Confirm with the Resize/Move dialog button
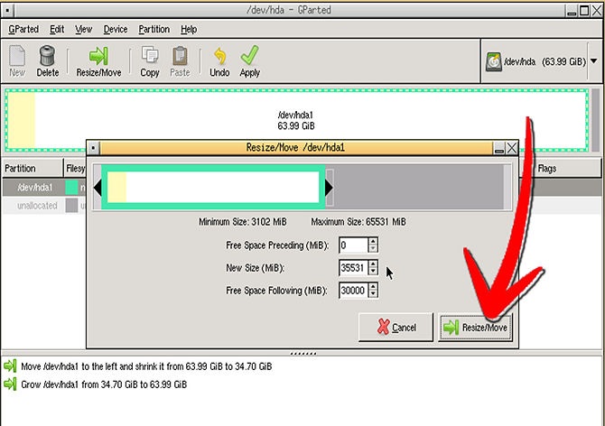Screen dimensions: 605x426 pyautogui.click(x=475, y=328)
